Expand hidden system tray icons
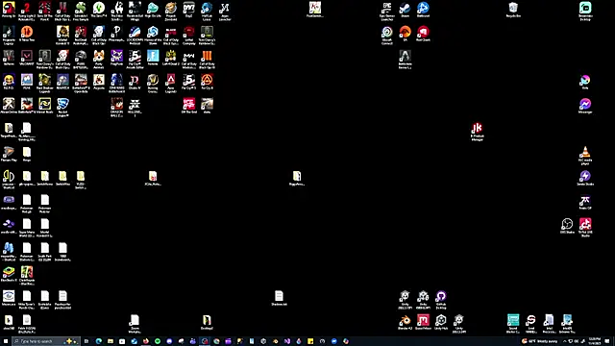The height and width of the screenshot is (346, 615). click(565, 341)
